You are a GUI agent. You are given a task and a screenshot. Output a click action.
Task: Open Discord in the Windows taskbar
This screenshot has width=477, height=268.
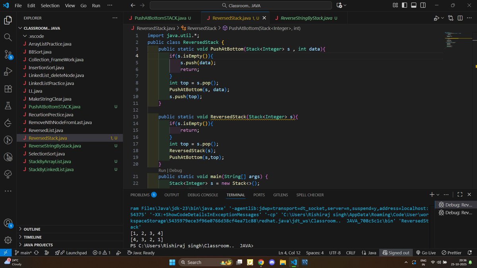tap(272, 262)
